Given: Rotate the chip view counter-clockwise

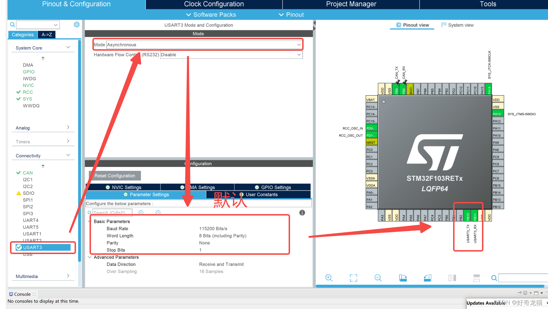Looking at the screenshot, I should point(427,278).
